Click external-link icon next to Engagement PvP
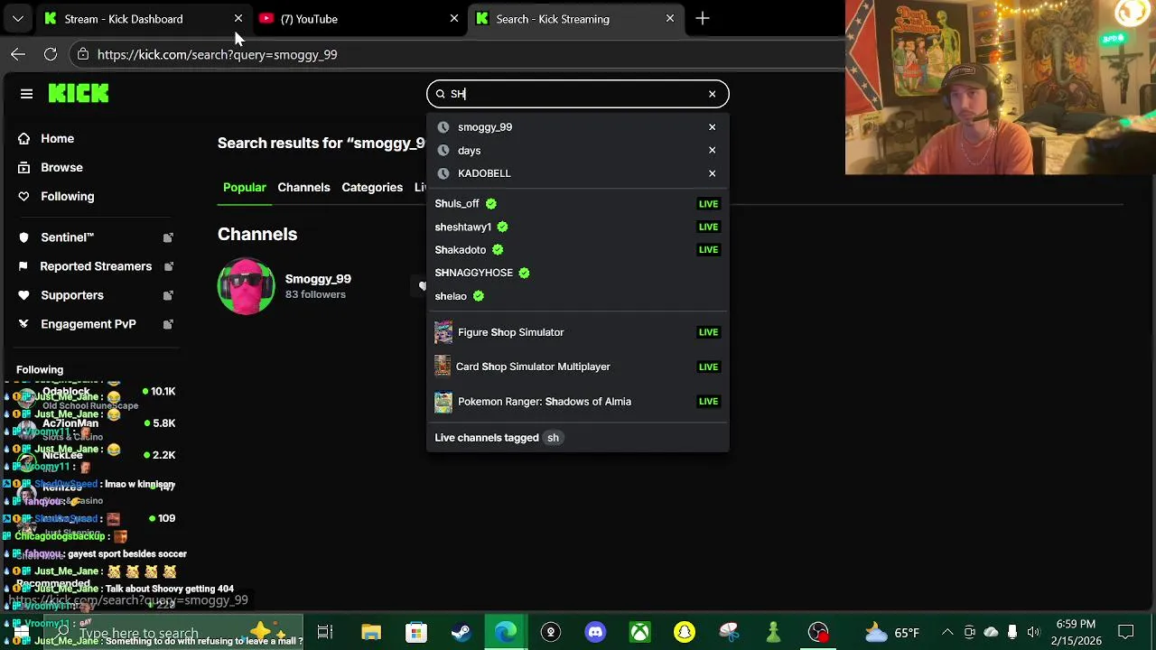Screen dimensions: 1156x650 (x=168, y=324)
